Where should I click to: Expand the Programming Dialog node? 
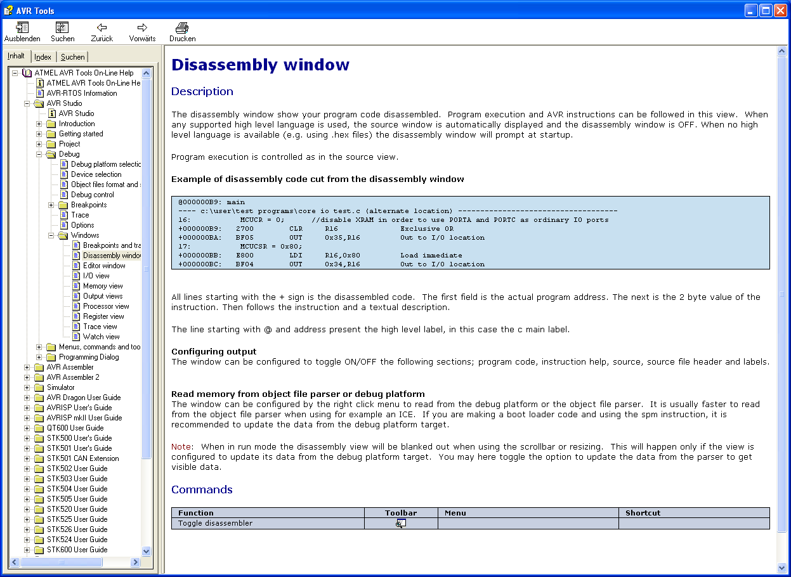(39, 357)
